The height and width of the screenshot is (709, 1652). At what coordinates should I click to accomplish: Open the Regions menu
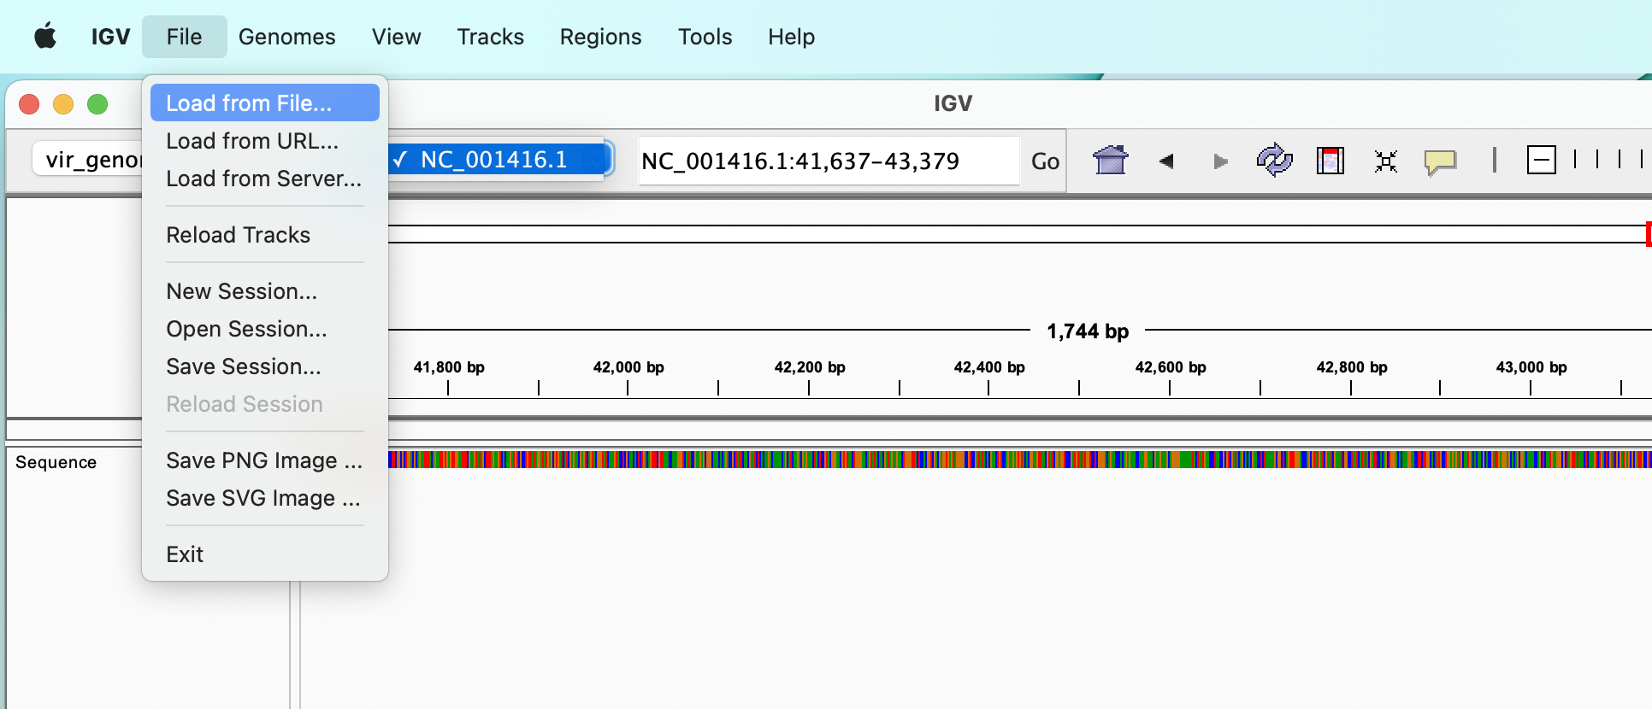tap(601, 37)
